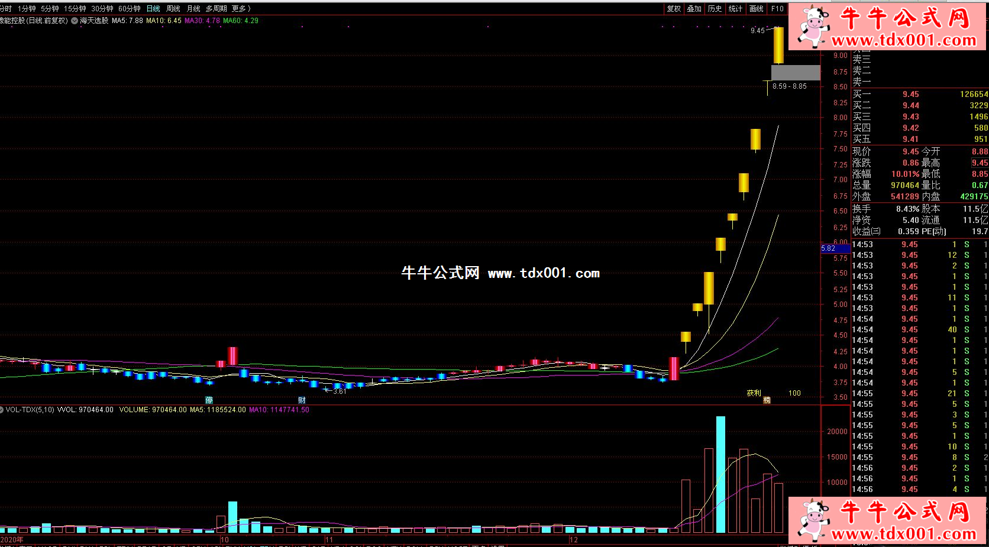The width and height of the screenshot is (989, 547).
Task: Click the 外盘 541289 value
Action: coord(905,197)
